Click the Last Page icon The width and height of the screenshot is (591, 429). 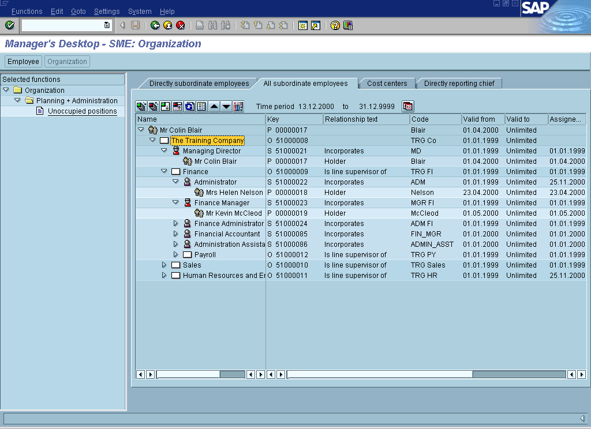tap(283, 25)
